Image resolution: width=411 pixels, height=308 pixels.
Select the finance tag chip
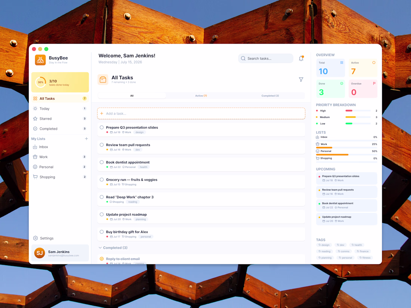point(362,251)
